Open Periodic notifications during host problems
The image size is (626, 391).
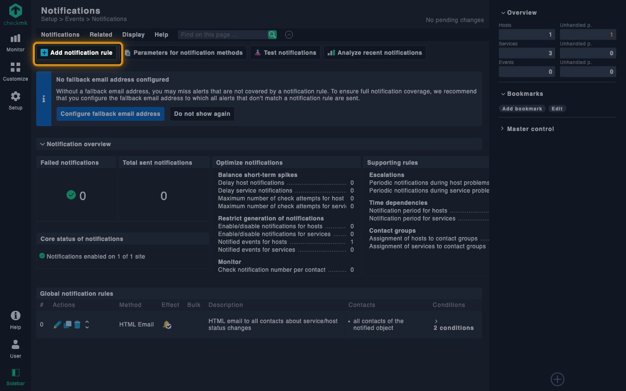pos(429,183)
